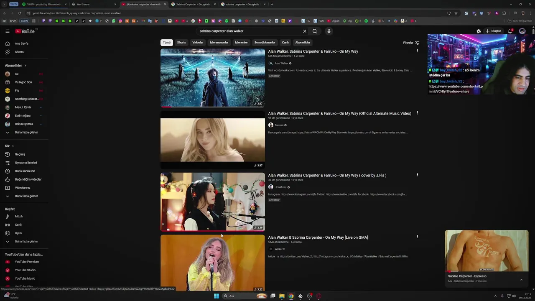Click the icon left of Oluştur
This screenshot has width=535, height=301.
coord(479,31)
